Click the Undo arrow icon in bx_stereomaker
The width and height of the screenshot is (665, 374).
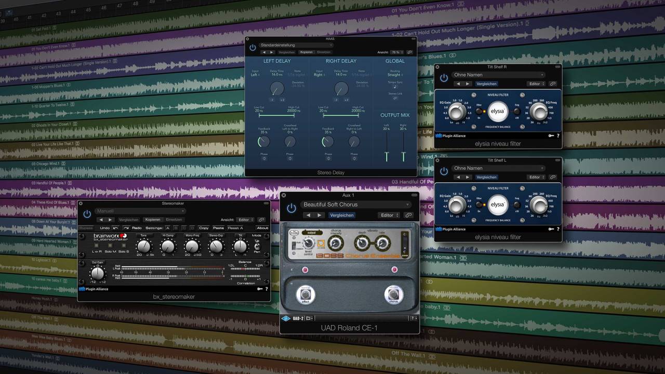coord(116,228)
